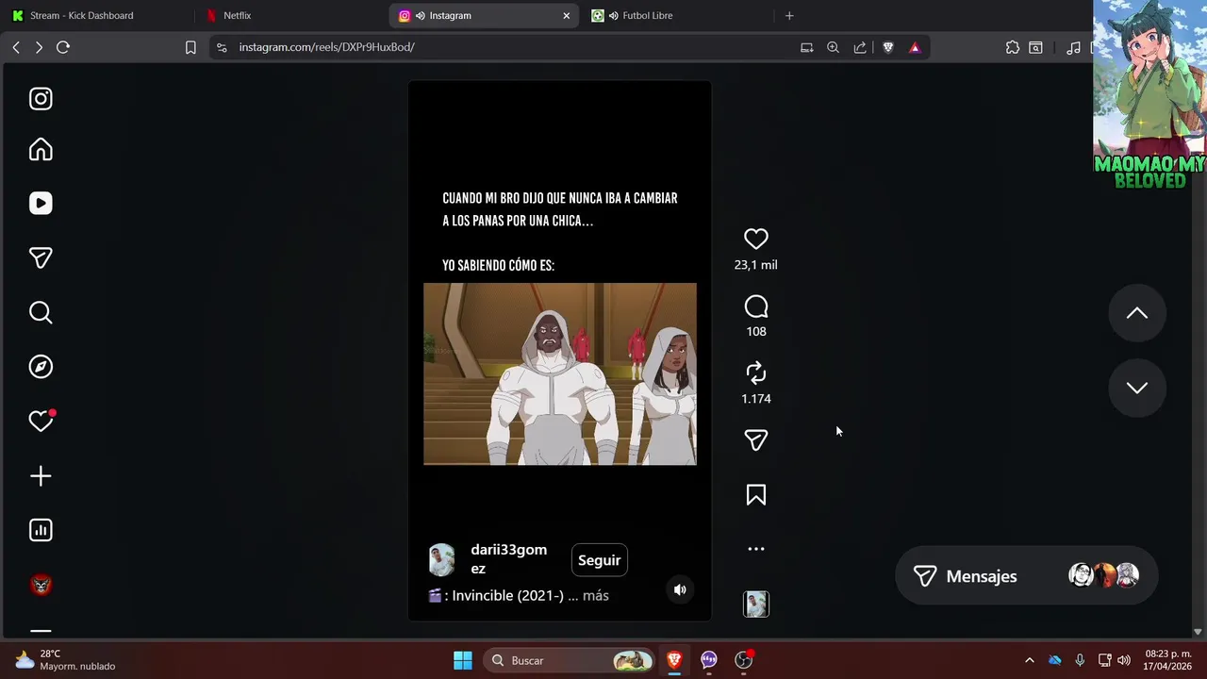This screenshot has height=679, width=1207.
Task: Go to Instagram Home in the sidebar
Action: click(x=41, y=150)
